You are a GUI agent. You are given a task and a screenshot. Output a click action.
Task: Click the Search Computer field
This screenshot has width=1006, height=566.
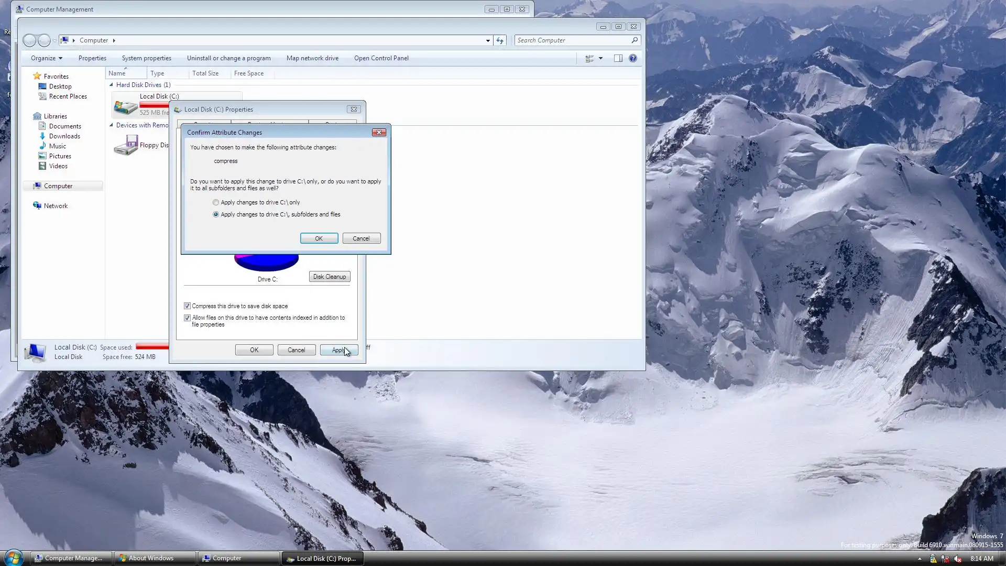point(572,40)
